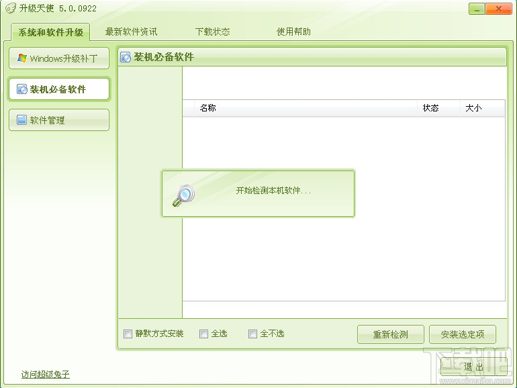517x388 pixels.
Task: Click the 重新检测 button
Action: tap(390, 334)
